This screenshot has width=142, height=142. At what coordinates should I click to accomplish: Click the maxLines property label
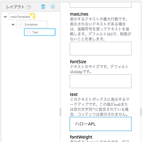(79, 14)
